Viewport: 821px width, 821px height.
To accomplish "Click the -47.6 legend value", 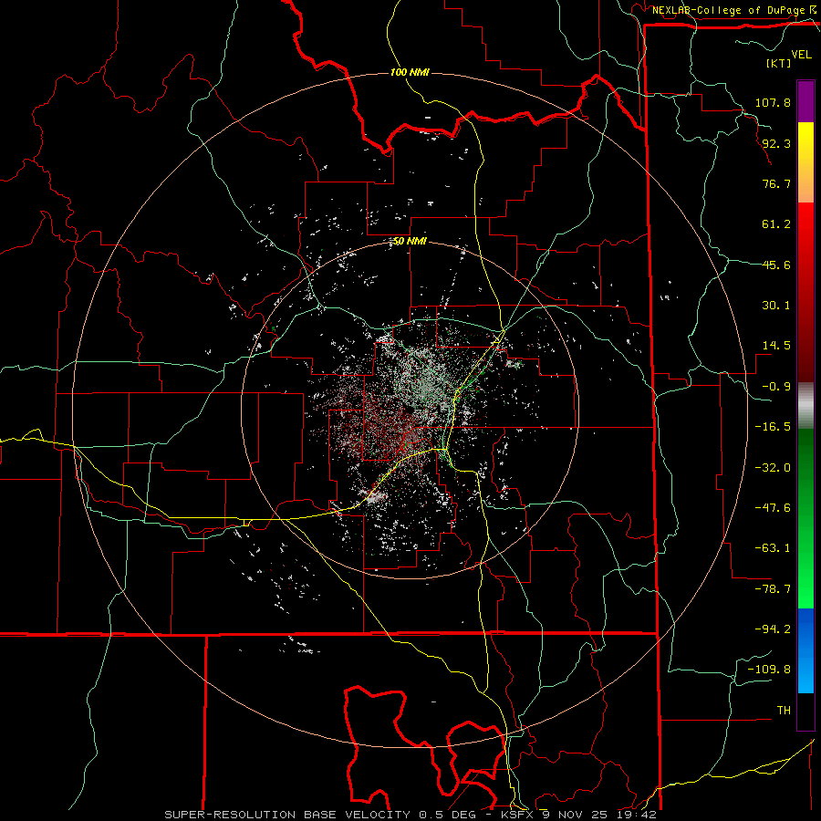I will (773, 508).
